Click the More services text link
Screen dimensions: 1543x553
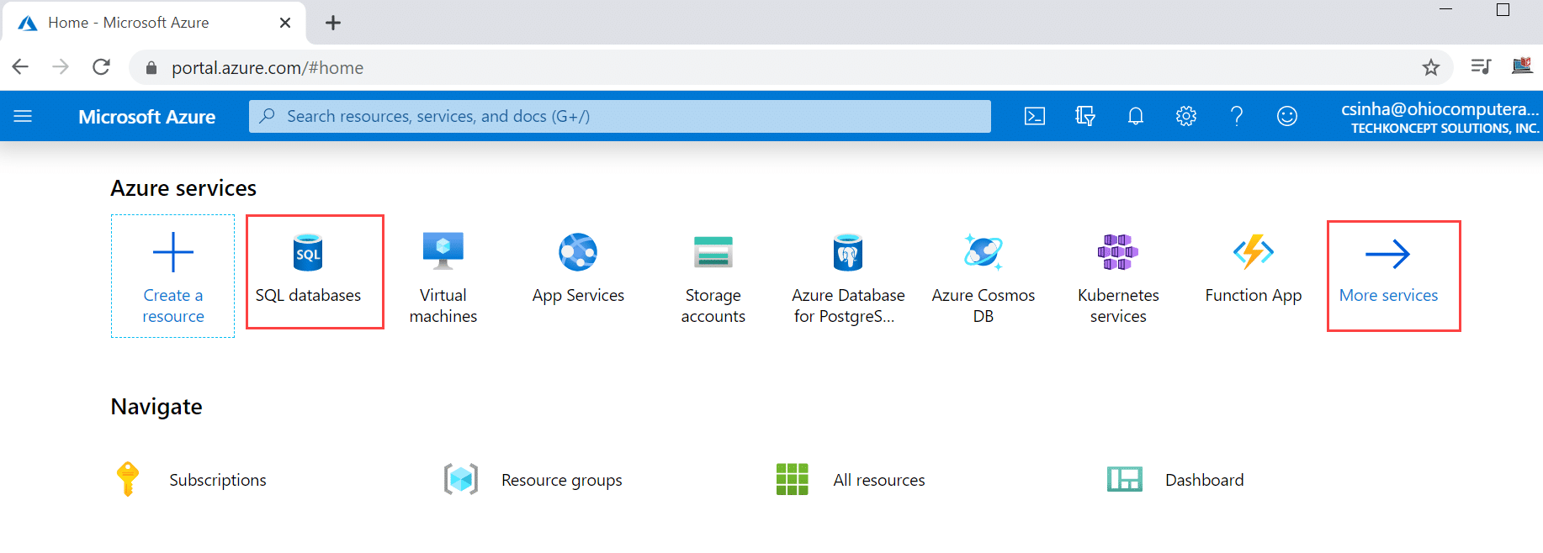coord(1388,295)
